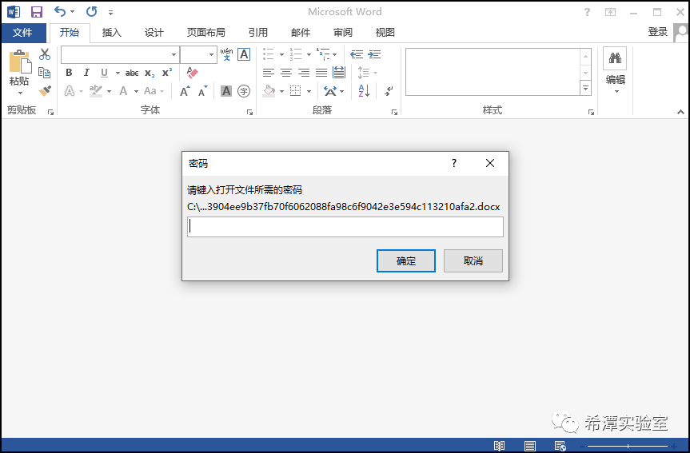Screen dimensions: 690x453
Task: Click the Decrease Indent icon
Action: pyautogui.click(x=357, y=54)
